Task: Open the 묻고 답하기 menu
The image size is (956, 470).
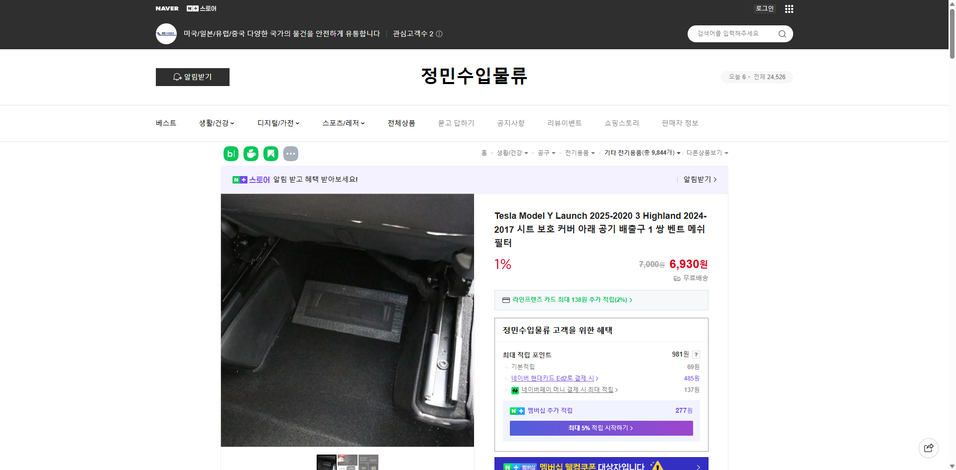Action: coord(456,123)
